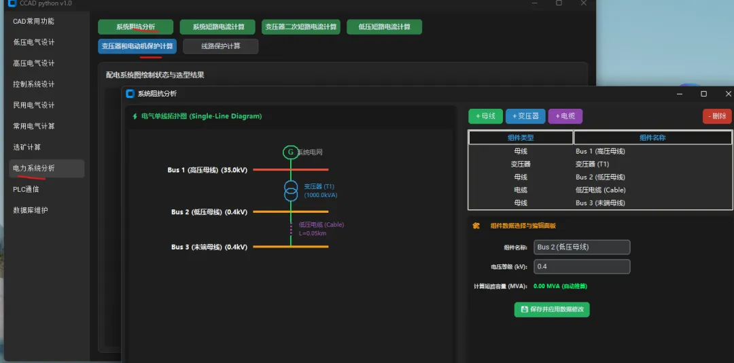Viewport: 734px width, 363px height.
Task: Open 数据库维护 sidebar item
Action: (31, 210)
